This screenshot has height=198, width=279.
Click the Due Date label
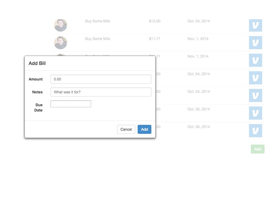[x=39, y=107]
